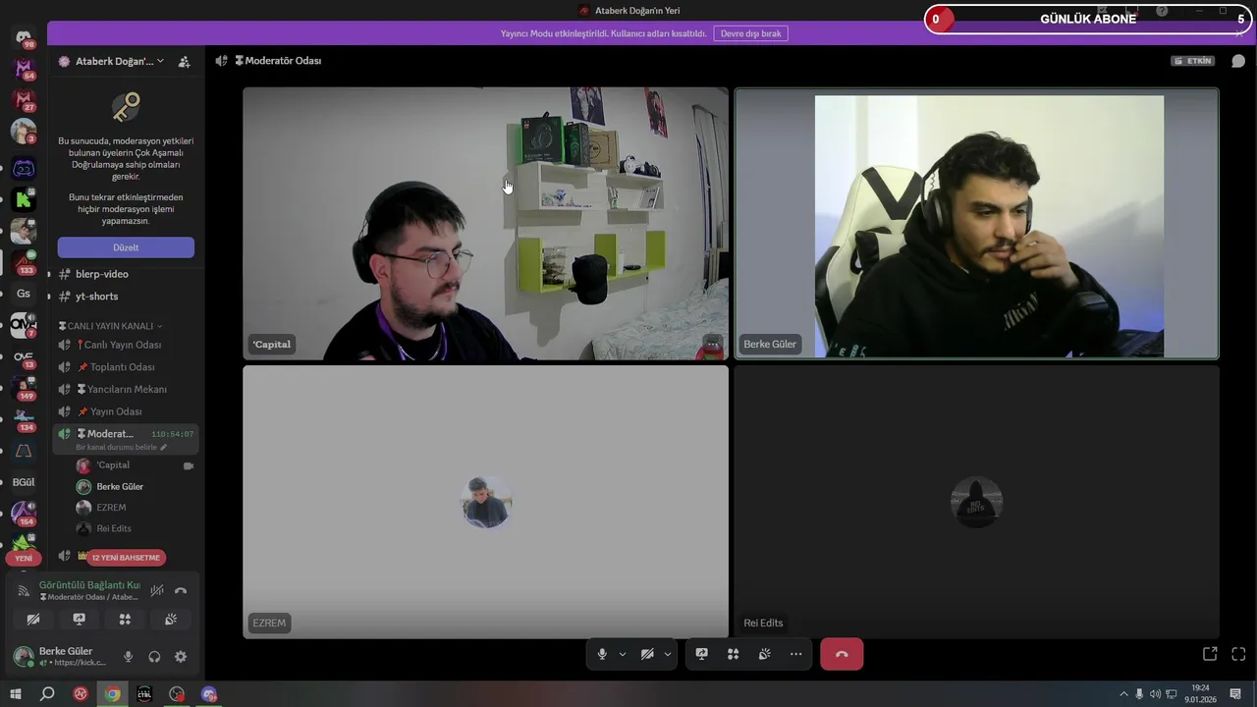Open CTRL app in taskbar
The image size is (1257, 707).
click(x=145, y=694)
